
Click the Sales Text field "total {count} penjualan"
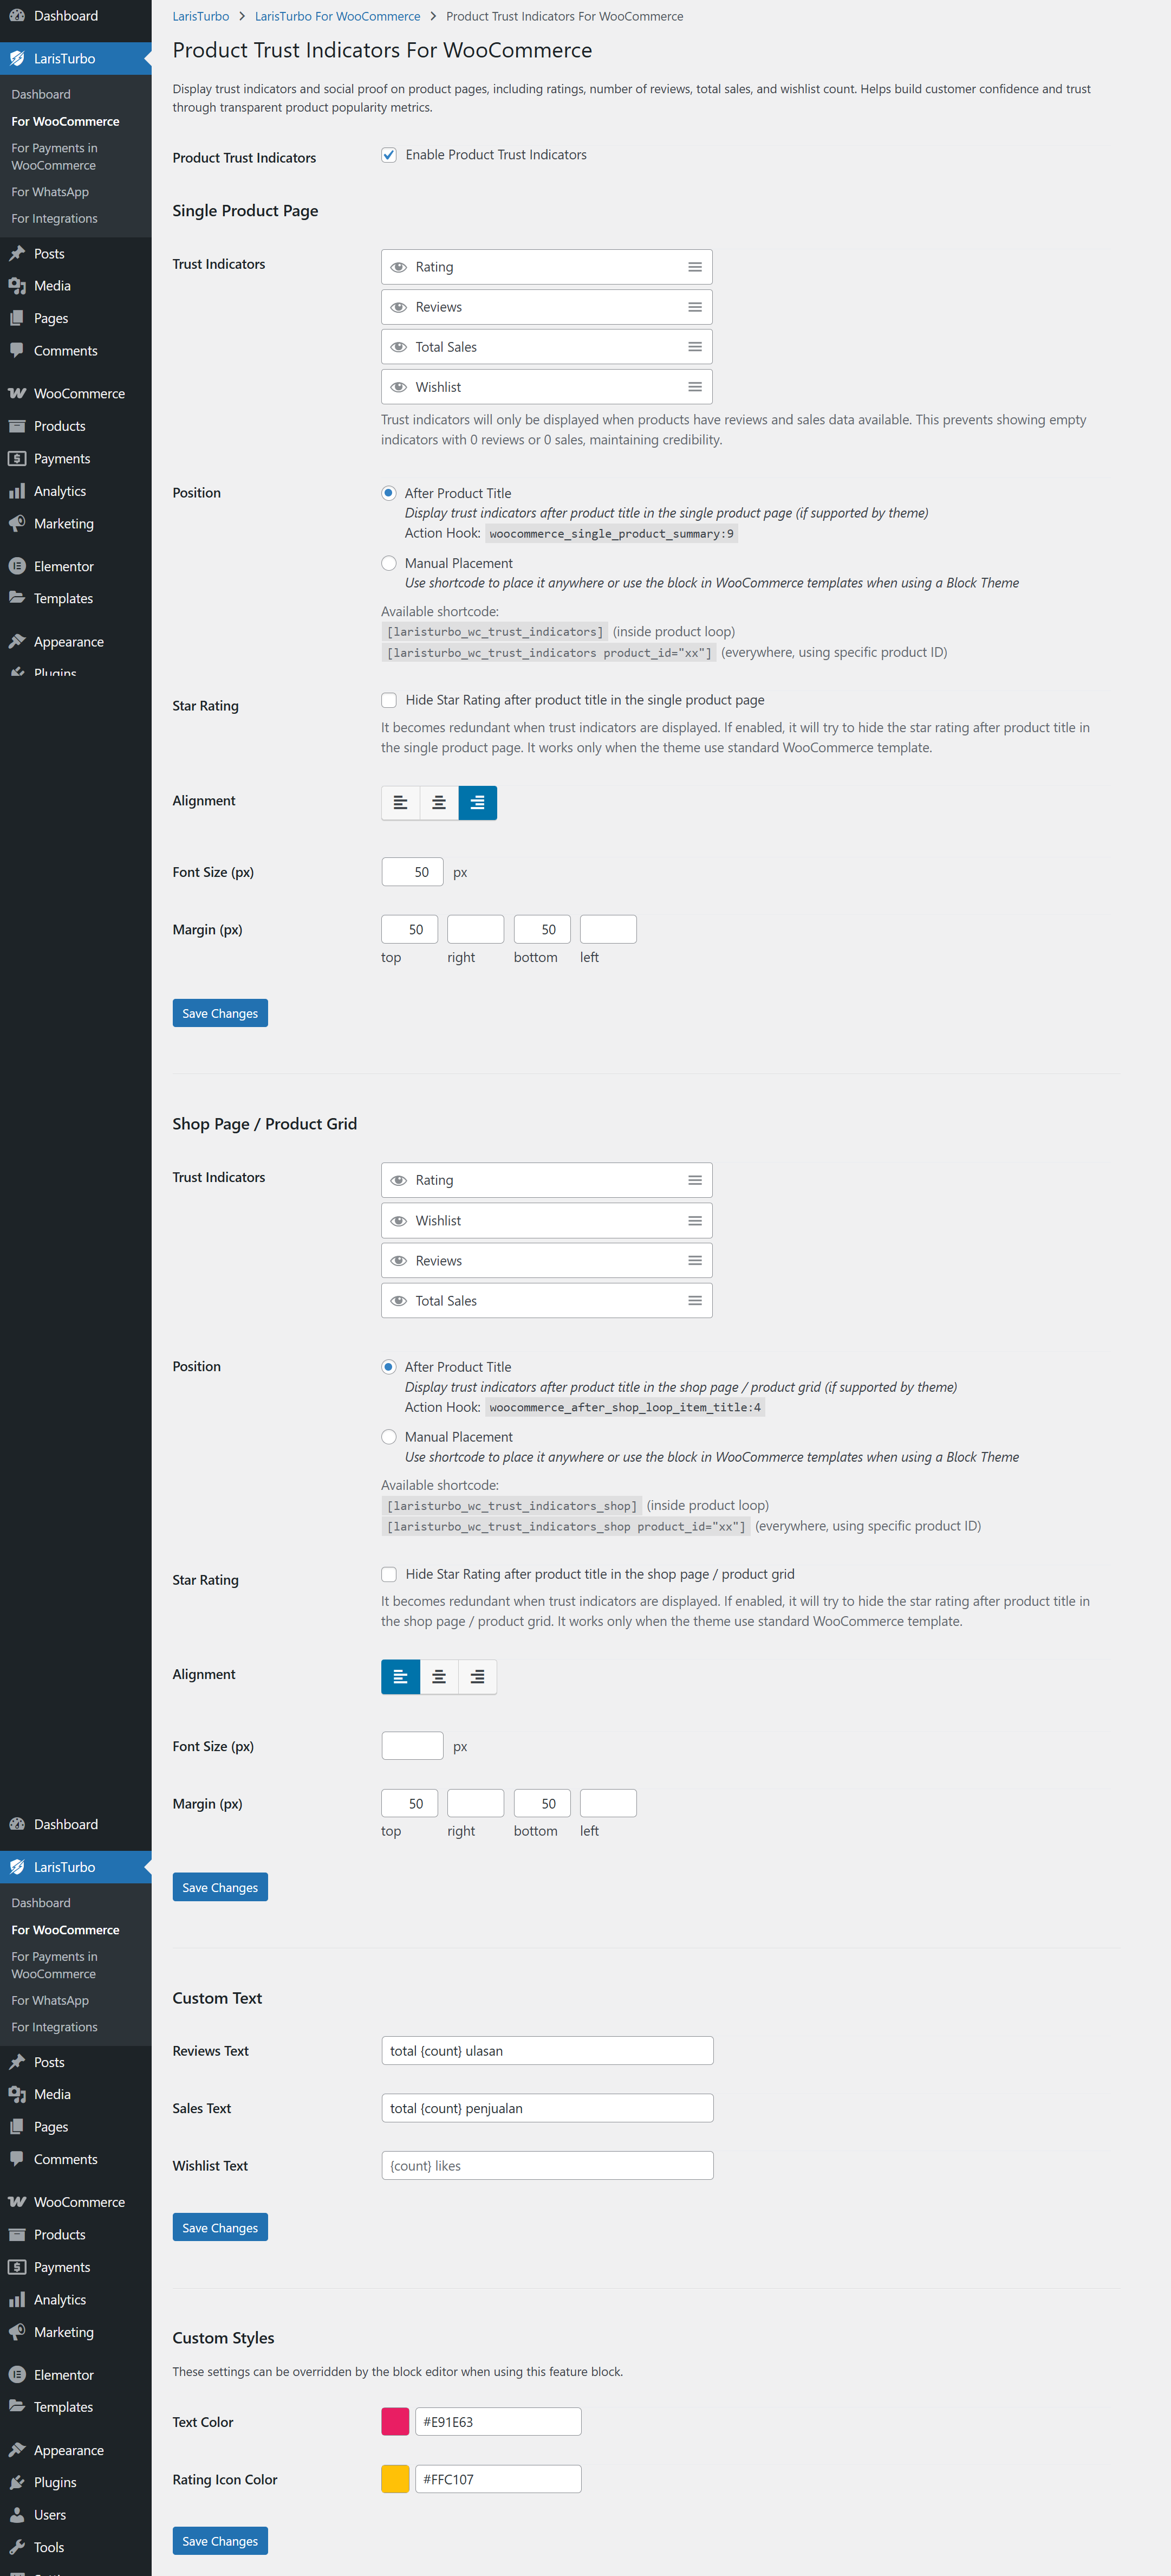click(x=548, y=2108)
